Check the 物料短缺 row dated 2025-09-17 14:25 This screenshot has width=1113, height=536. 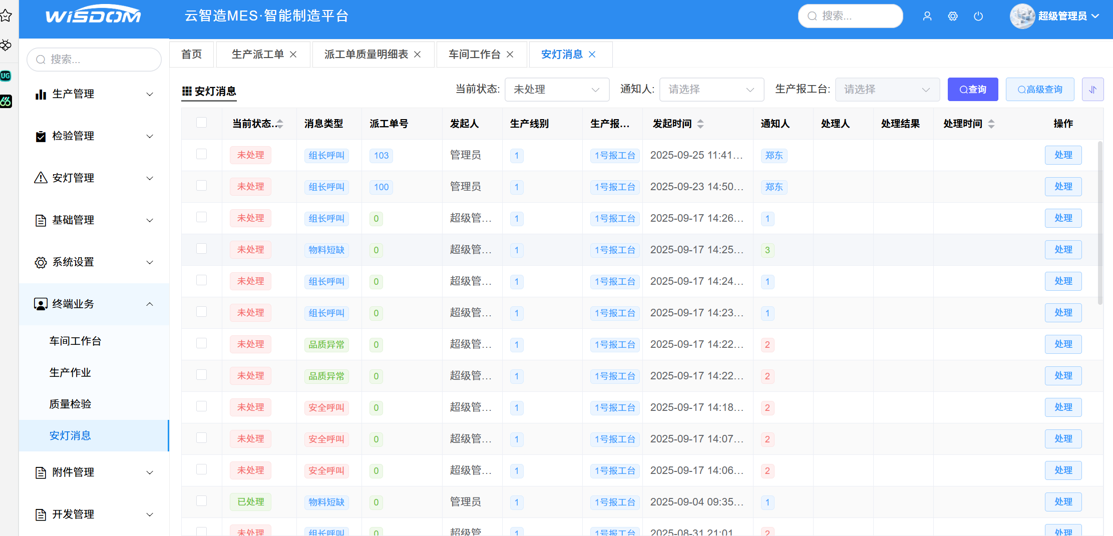pos(201,249)
